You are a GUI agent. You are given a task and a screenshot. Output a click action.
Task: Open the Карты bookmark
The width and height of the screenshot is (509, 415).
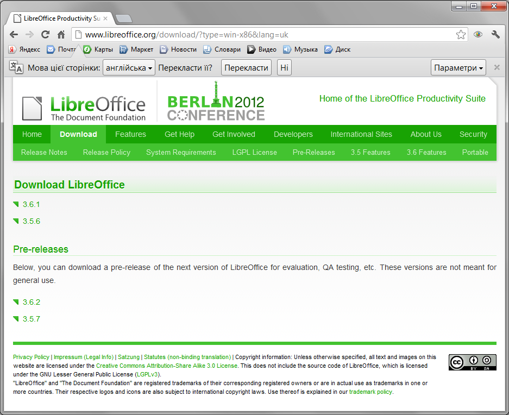coord(98,49)
